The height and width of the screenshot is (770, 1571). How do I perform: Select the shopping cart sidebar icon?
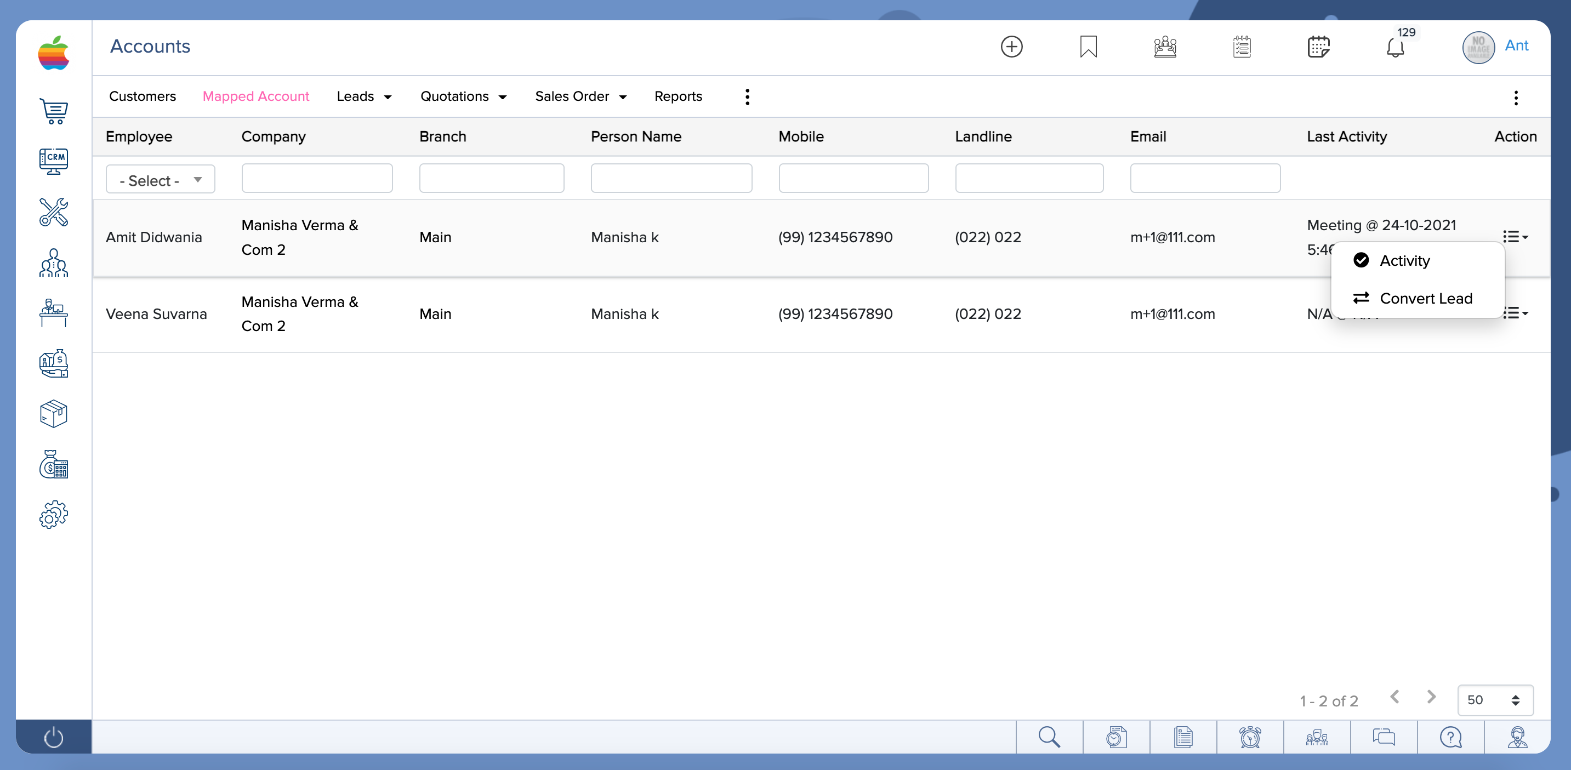tap(54, 111)
